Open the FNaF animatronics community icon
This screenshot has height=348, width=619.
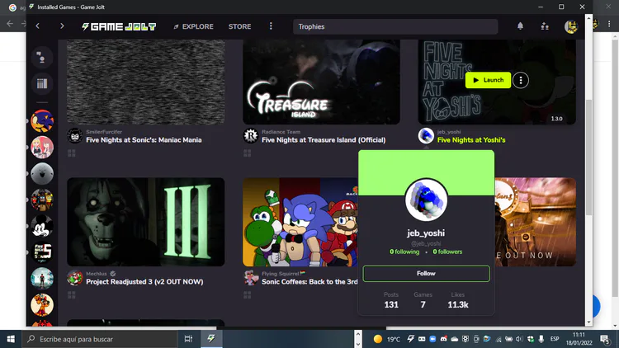coord(42,200)
